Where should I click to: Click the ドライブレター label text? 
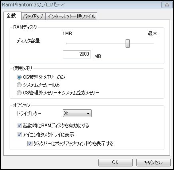29,114
